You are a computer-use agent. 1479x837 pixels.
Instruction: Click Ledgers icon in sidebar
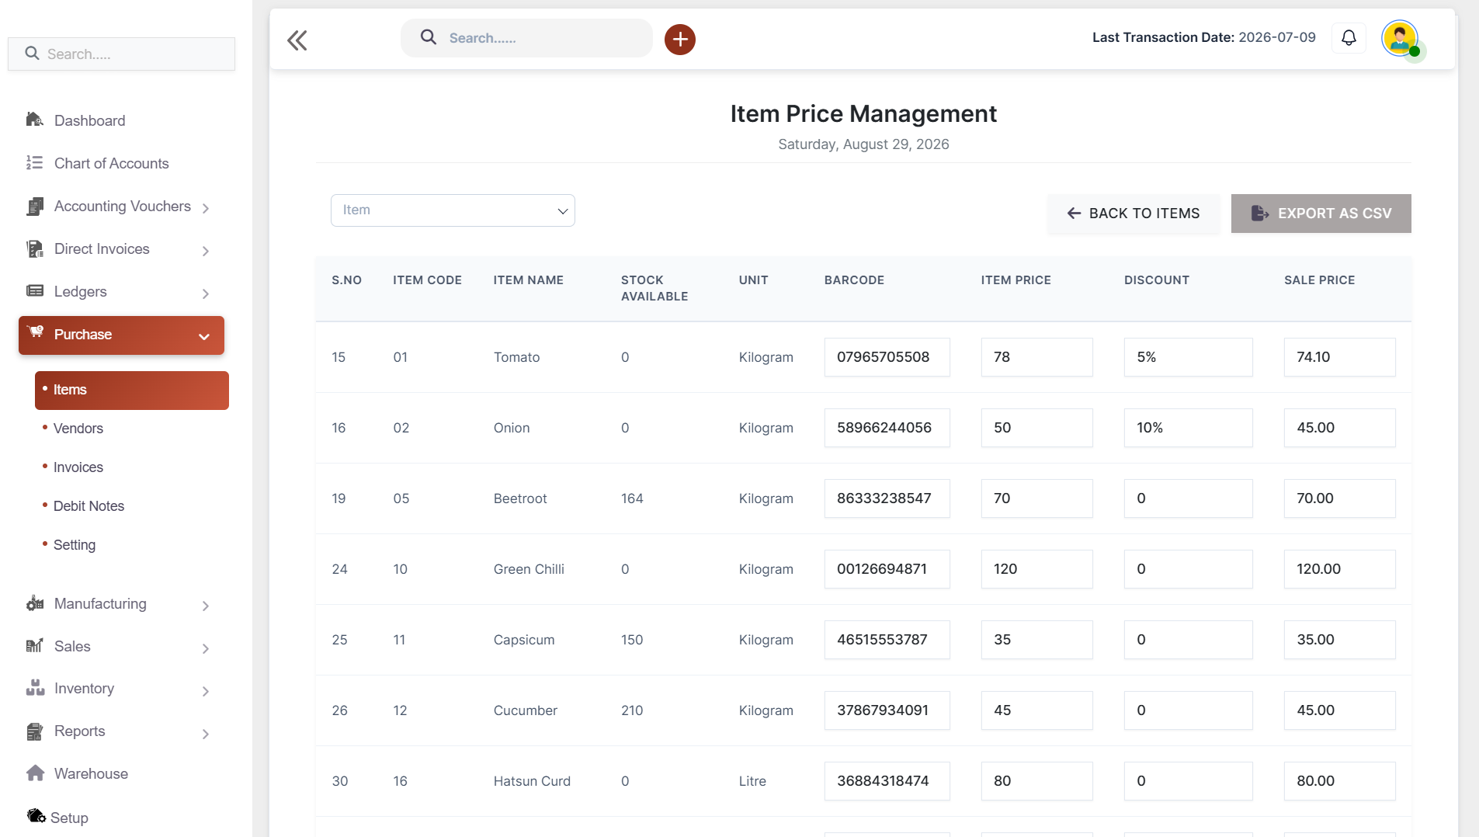[x=34, y=290]
